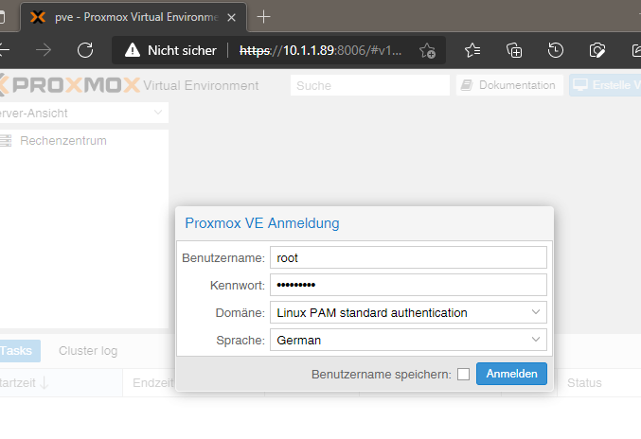Screen dimensions: 641x439
Task: Click the Nicht sicher warning triangle
Action: 132,50
